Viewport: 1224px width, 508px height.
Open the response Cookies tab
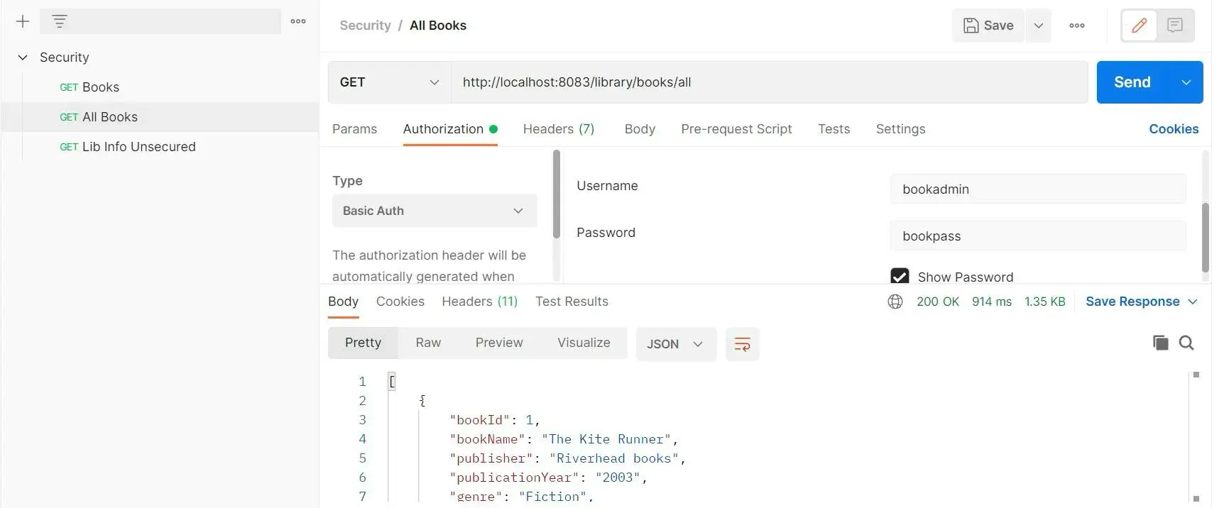[x=400, y=302]
